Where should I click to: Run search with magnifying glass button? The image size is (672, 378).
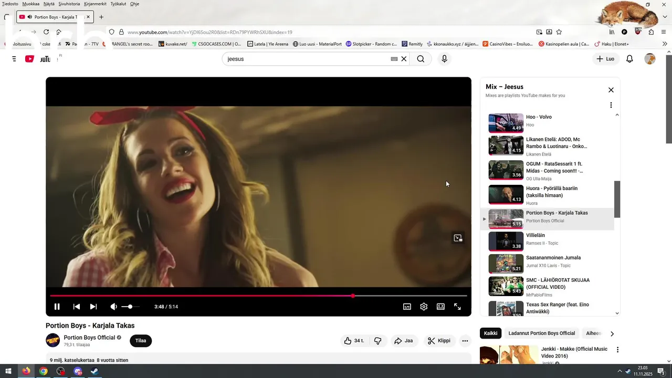tap(421, 59)
